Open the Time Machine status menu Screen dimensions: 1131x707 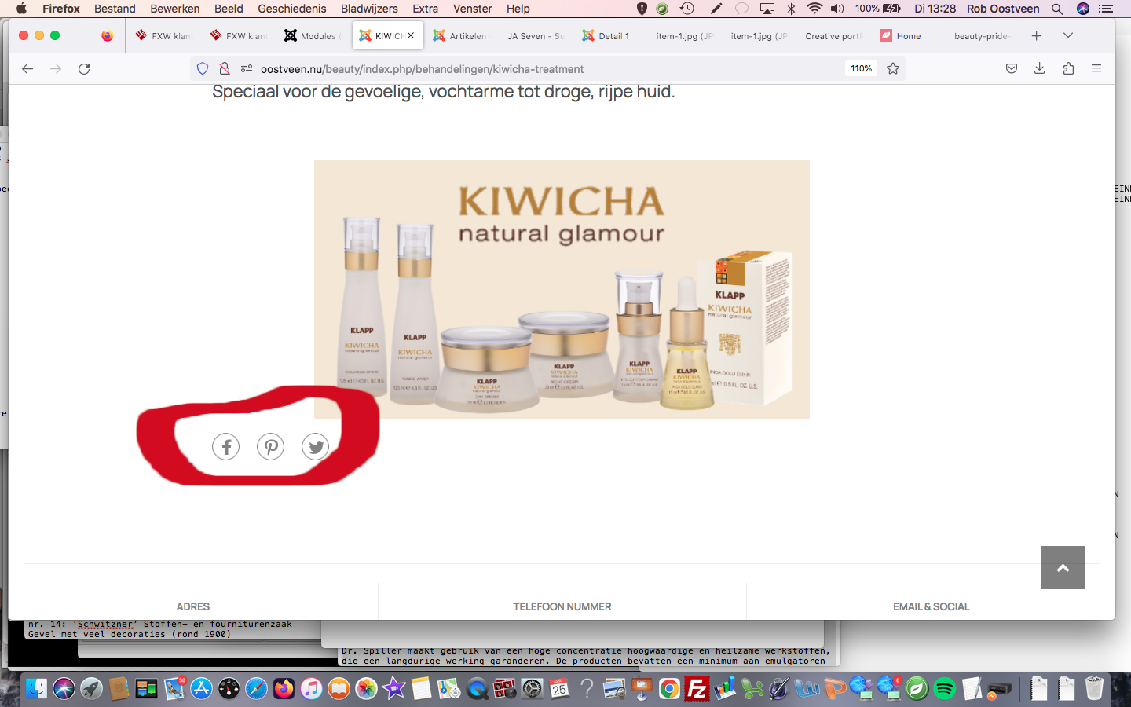click(x=687, y=9)
